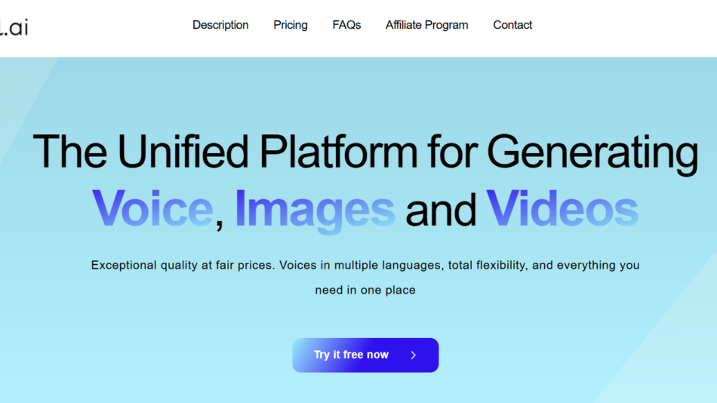Click the word The starting the headline
Image resolution: width=717 pixels, height=403 pixels.
click(x=70, y=151)
